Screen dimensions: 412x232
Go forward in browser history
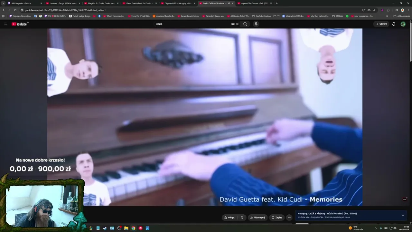click(x=9, y=10)
